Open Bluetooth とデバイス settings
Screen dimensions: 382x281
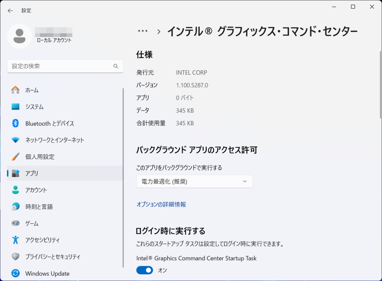click(x=65, y=123)
